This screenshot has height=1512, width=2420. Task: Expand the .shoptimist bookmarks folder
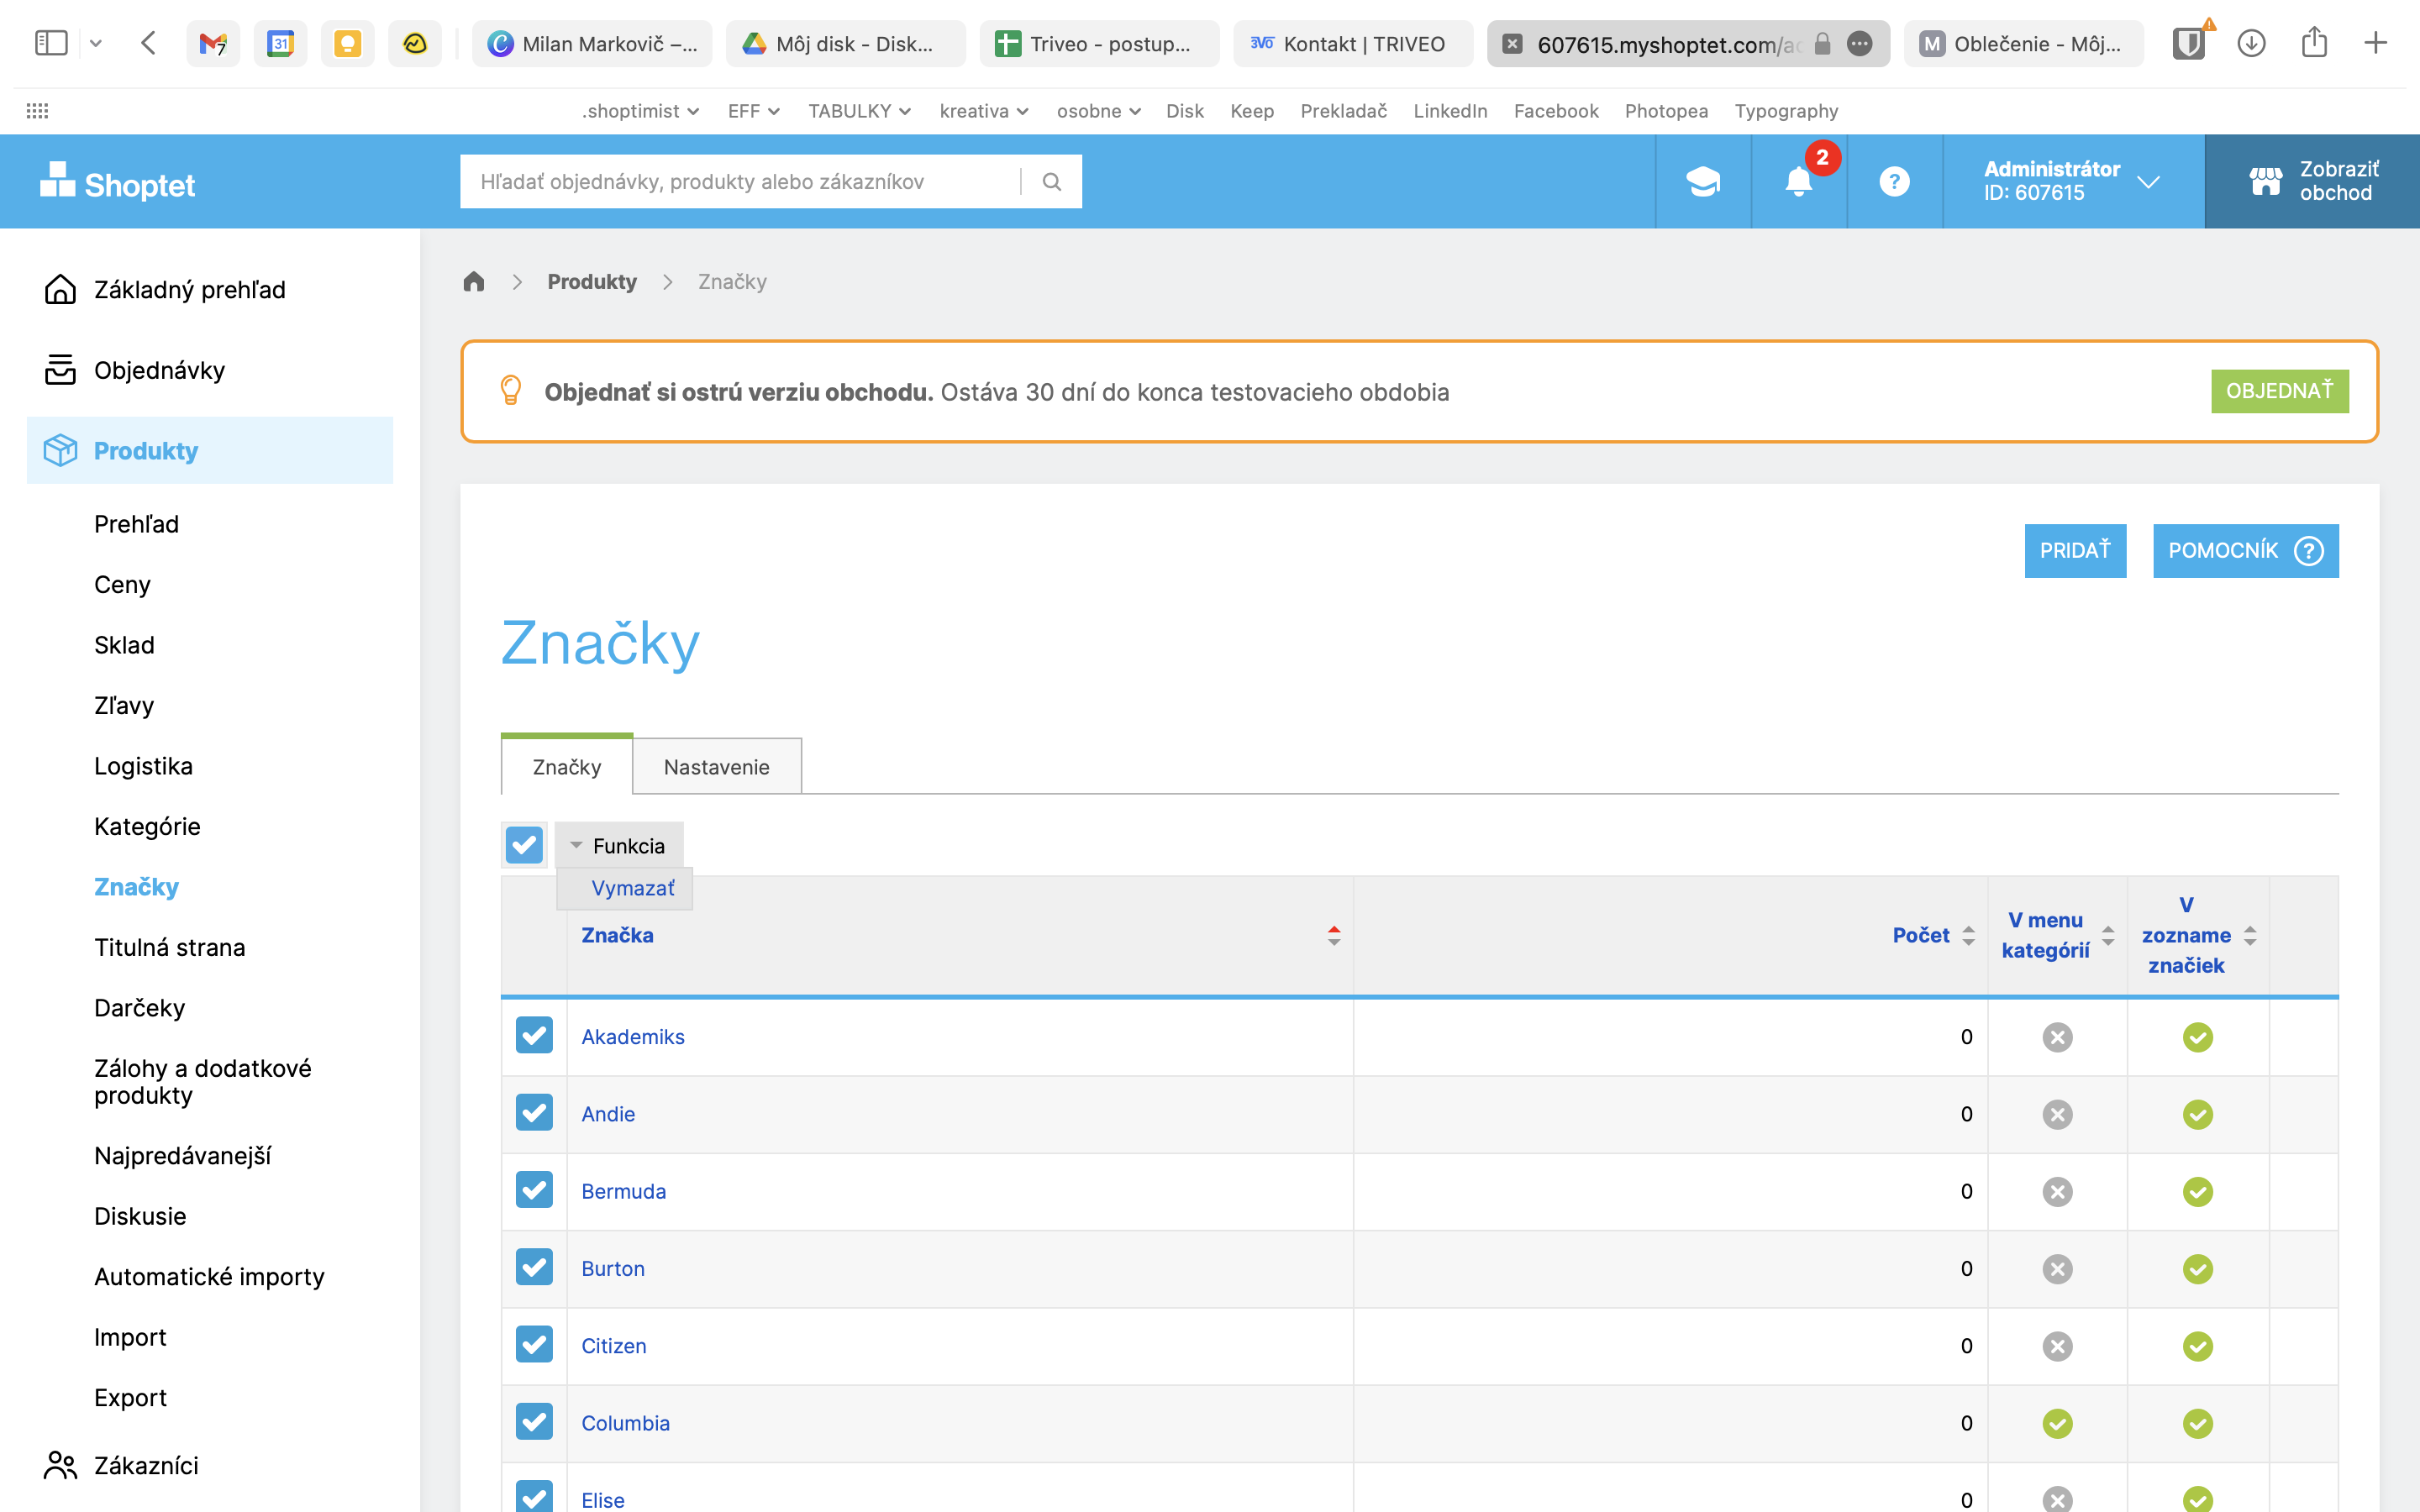click(x=640, y=111)
